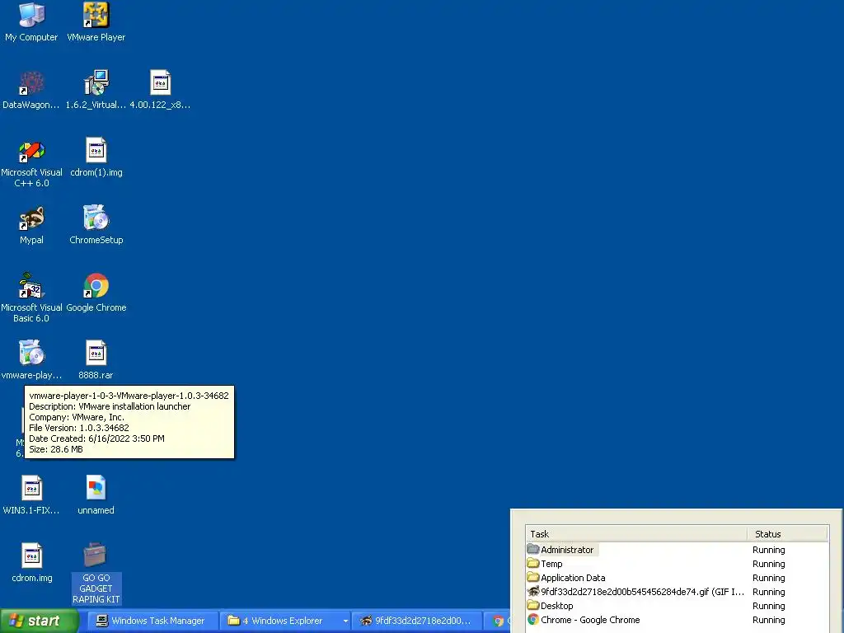
Task: Expand Windows Explorer group dropdown arrow
Action: [345, 621]
